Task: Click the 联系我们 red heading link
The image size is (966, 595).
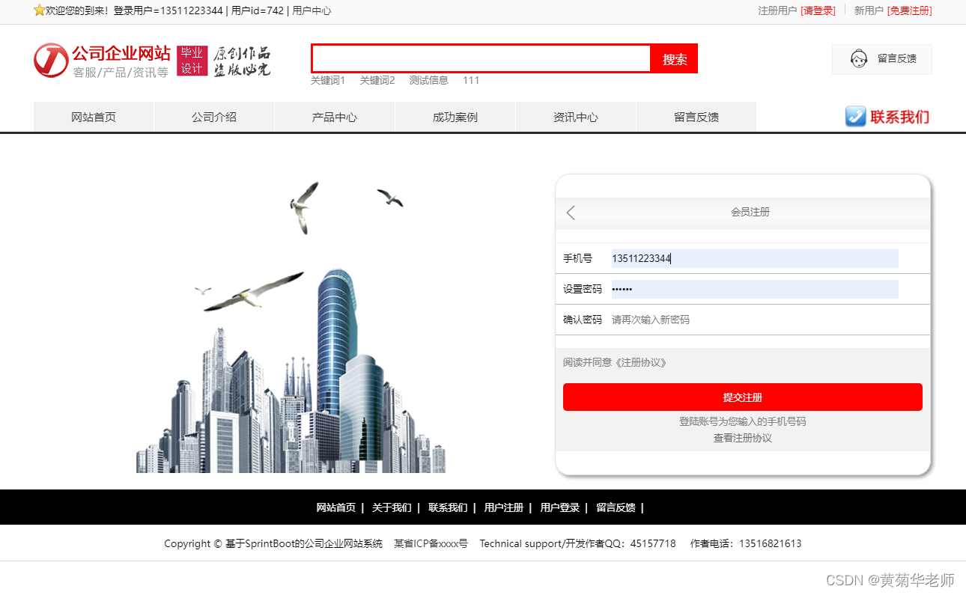Action: coord(899,117)
